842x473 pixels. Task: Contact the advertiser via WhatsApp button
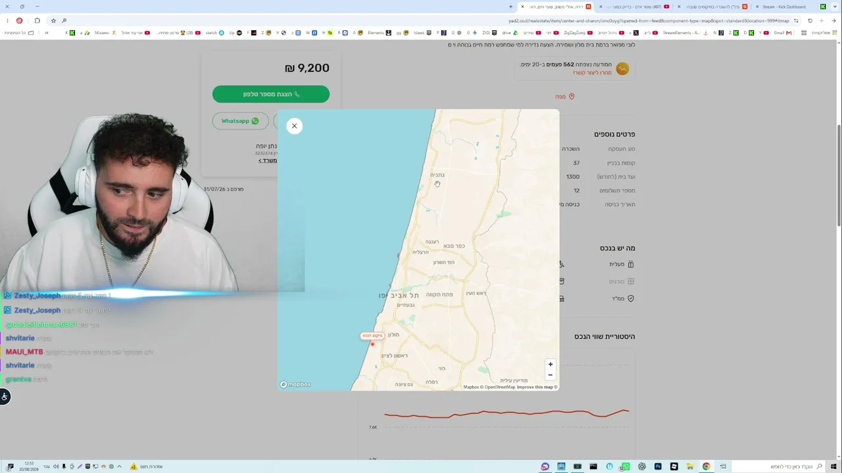pyautogui.click(x=240, y=121)
